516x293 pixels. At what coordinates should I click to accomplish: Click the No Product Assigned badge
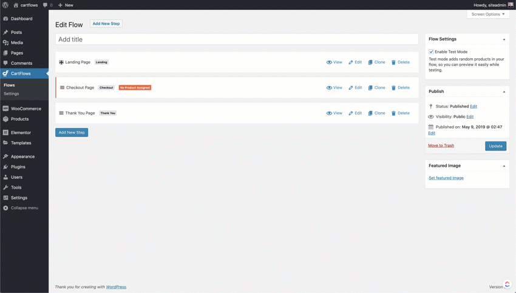(x=135, y=87)
